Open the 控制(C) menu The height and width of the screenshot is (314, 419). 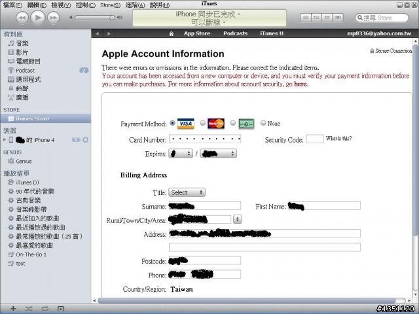tap(86, 5)
